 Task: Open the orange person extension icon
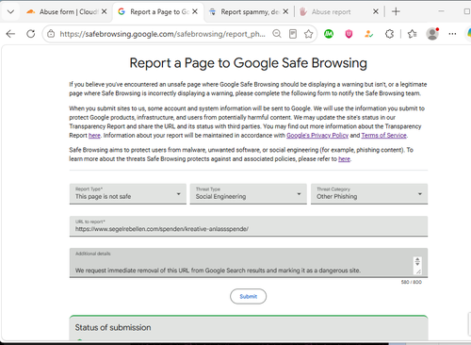tap(368, 34)
